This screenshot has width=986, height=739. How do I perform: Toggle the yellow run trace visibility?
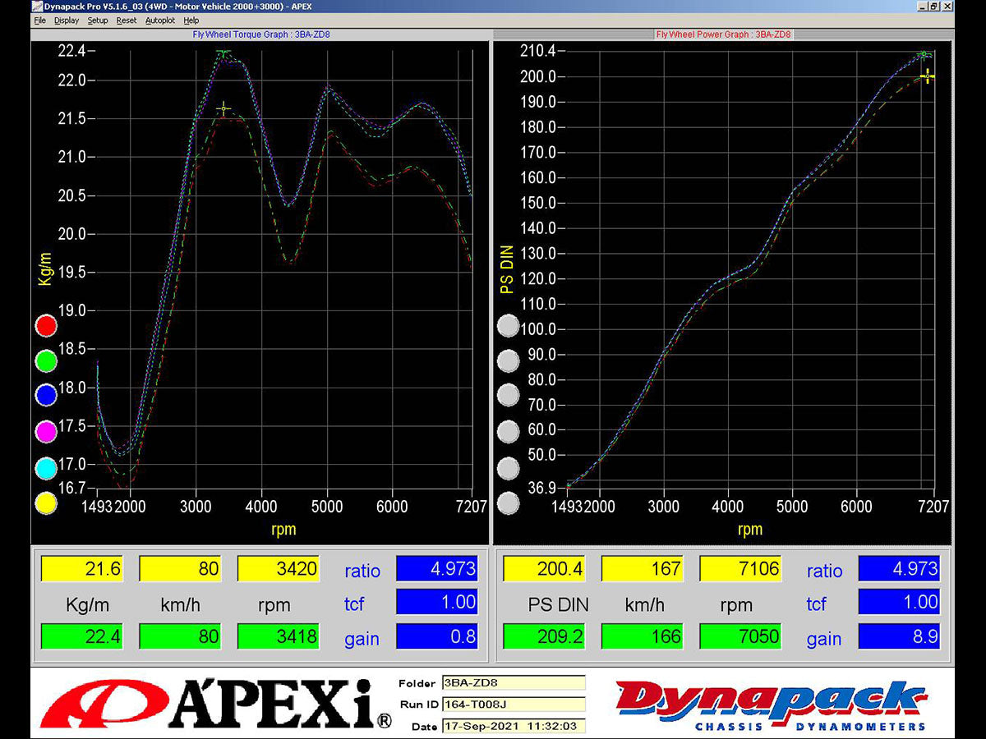46,503
